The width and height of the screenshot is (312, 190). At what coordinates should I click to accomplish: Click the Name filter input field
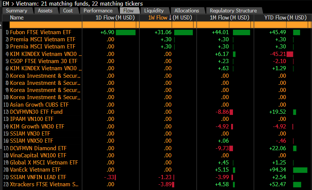tap(46, 25)
